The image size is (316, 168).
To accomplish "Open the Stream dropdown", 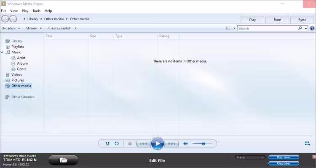I will 34,28.
